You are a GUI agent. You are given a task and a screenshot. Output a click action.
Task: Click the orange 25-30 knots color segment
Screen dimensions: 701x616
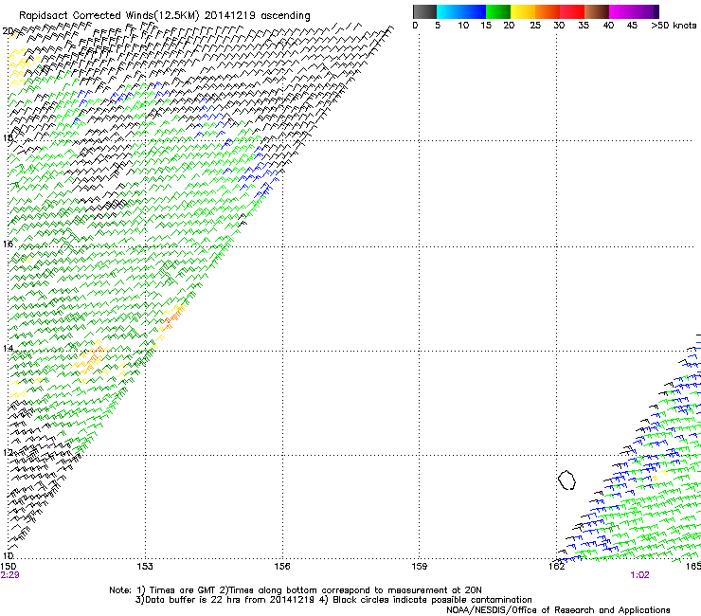coord(548,11)
